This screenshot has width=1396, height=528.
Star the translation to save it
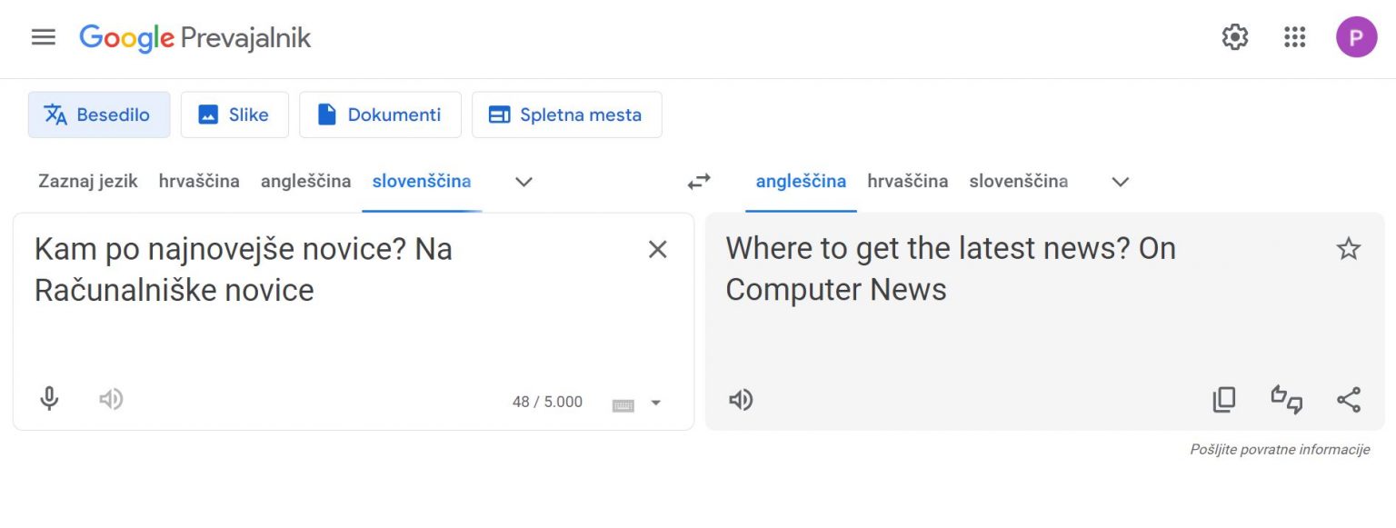[1349, 248]
